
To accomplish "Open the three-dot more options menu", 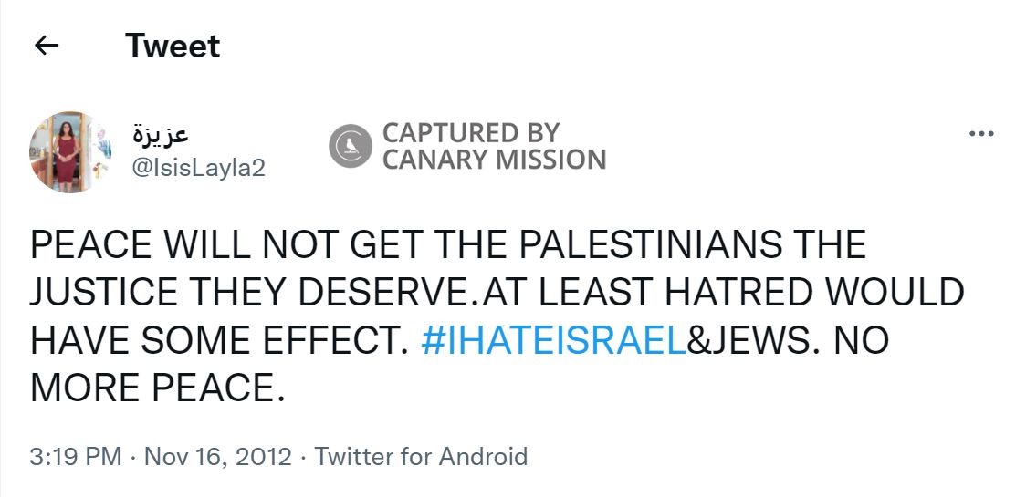I will click(981, 134).
